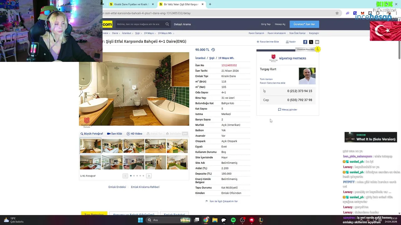Share the listing on X
The width and height of the screenshot is (401, 225).
[311, 42]
